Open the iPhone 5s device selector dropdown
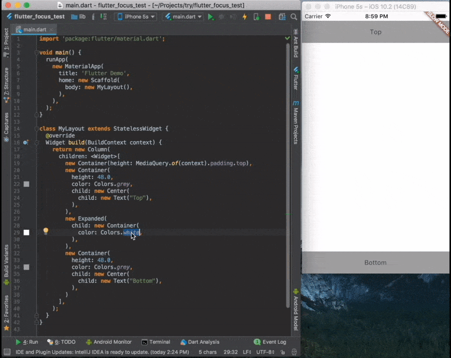 coord(135,17)
